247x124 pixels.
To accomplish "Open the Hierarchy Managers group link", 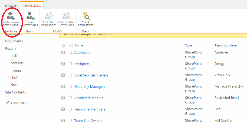I will (90, 86).
